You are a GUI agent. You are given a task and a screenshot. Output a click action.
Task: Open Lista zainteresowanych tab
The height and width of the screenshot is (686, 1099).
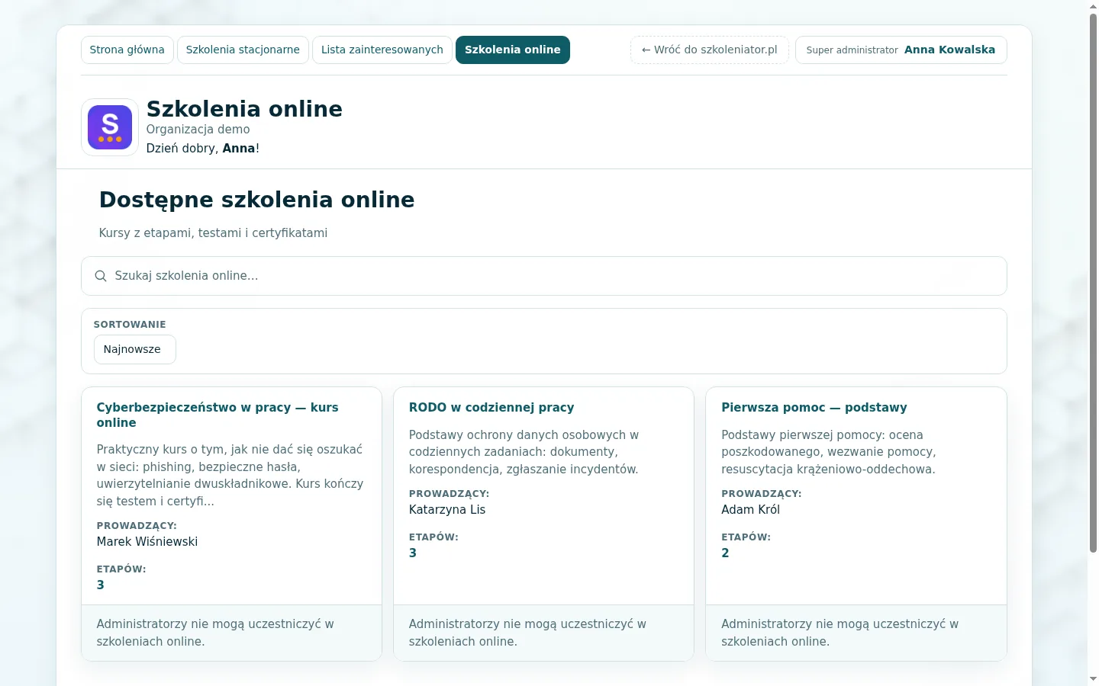(382, 50)
